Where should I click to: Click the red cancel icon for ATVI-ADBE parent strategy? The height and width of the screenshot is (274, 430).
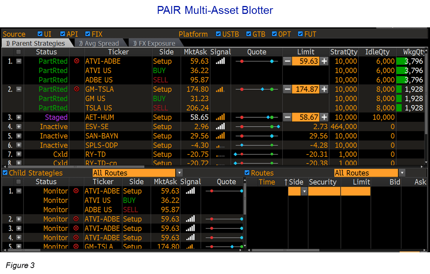tap(77, 61)
